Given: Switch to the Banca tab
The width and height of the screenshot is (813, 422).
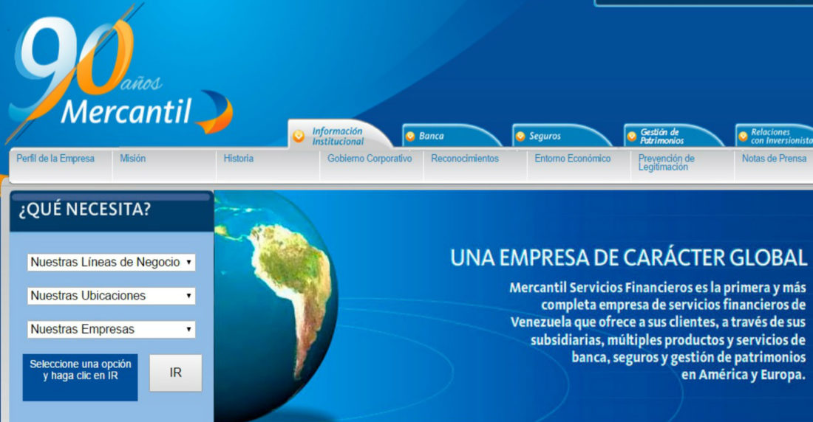Looking at the screenshot, I should click(x=432, y=136).
